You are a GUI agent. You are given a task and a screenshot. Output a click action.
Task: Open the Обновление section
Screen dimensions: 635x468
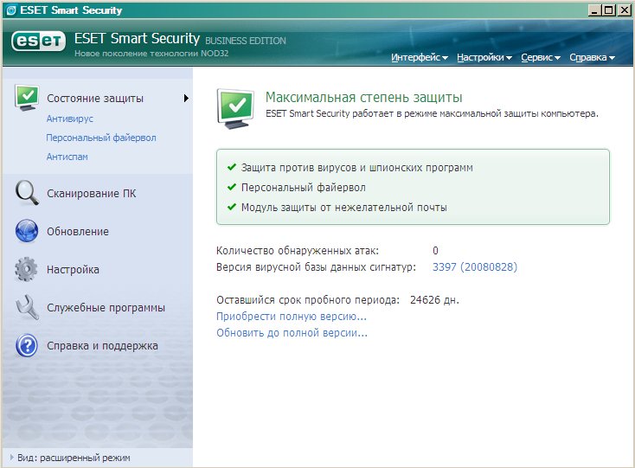pos(78,232)
